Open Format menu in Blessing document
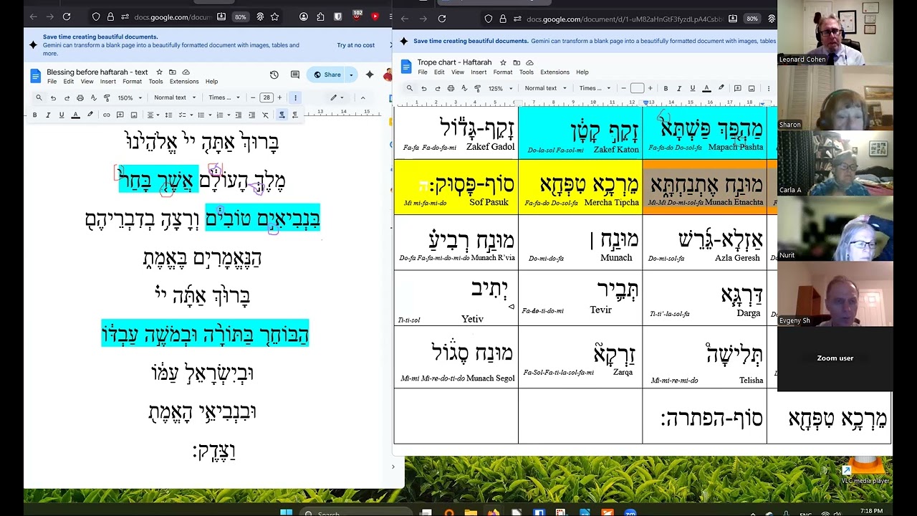917x516 pixels. point(132,82)
